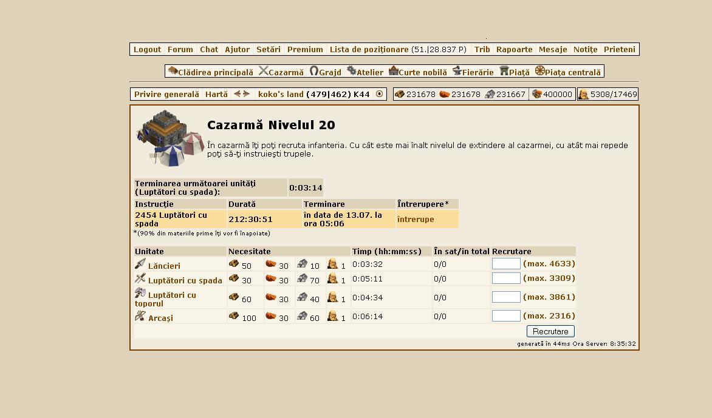The width and height of the screenshot is (712, 418).
Task: Click întrerupe to cancel training
Action: click(416, 220)
